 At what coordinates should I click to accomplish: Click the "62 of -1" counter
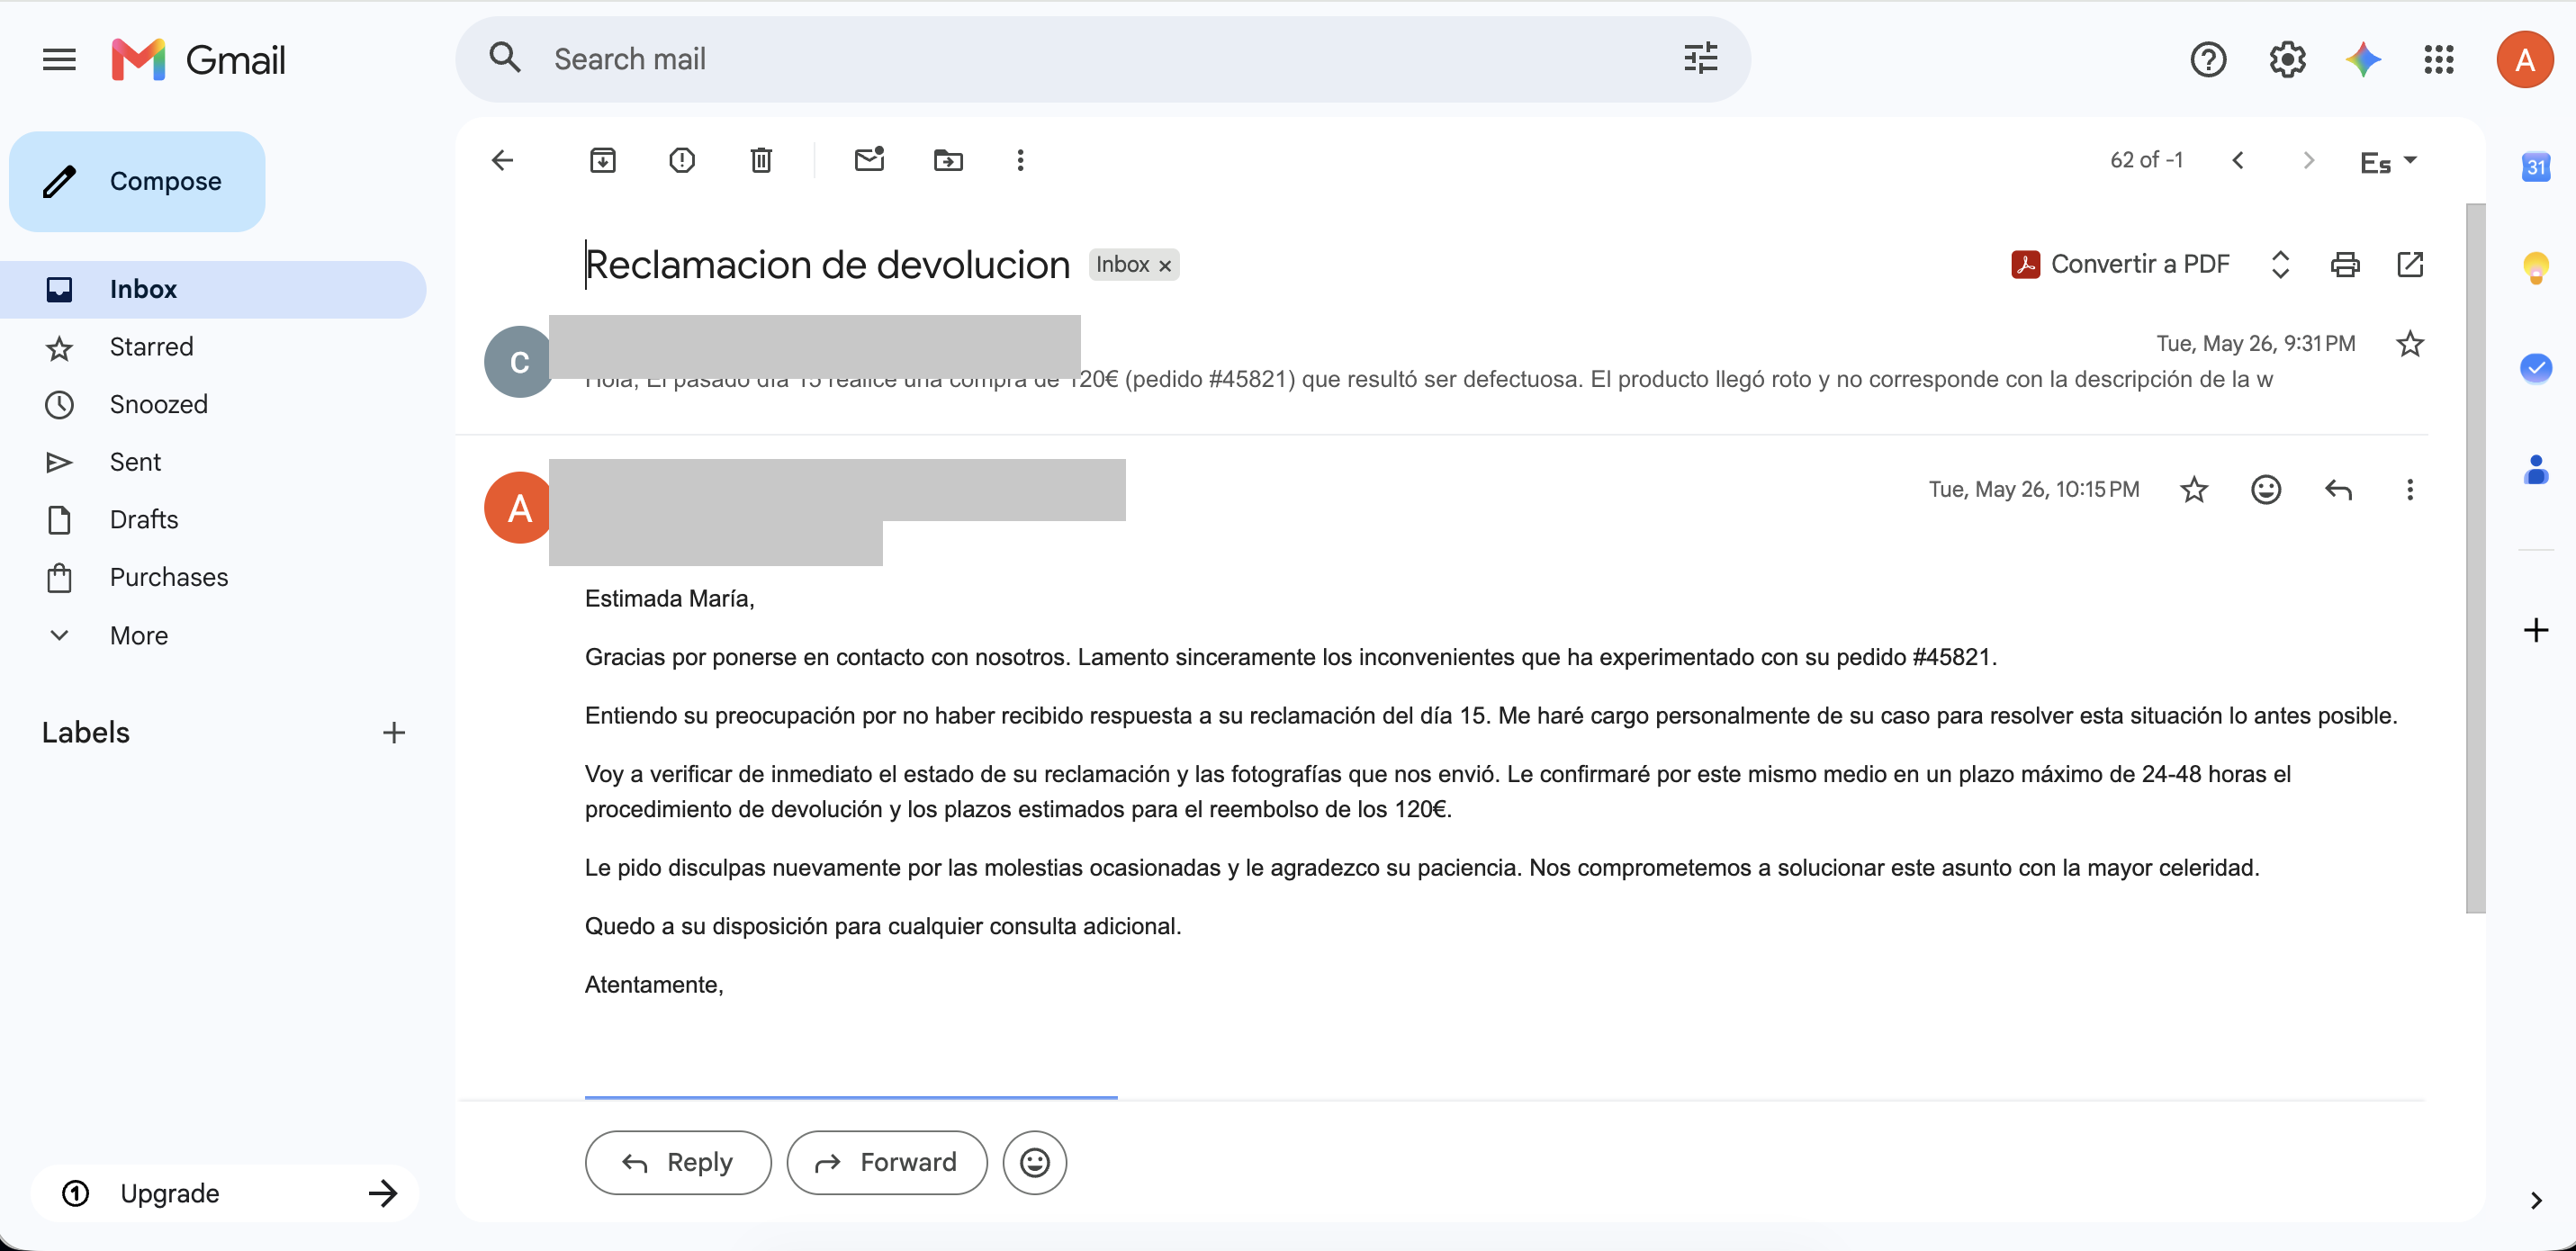(x=2146, y=160)
